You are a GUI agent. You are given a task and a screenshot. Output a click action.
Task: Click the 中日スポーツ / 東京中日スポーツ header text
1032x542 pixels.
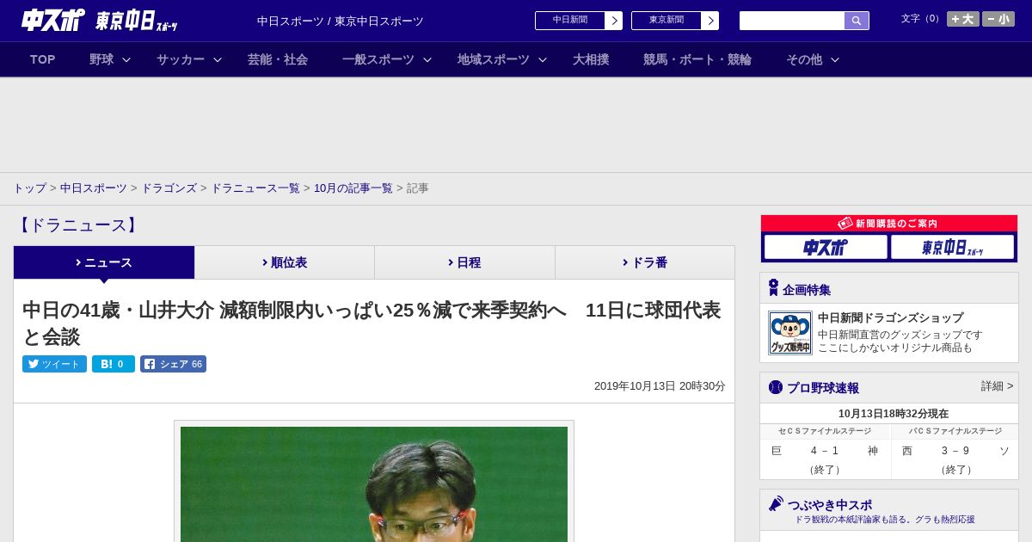(x=341, y=21)
